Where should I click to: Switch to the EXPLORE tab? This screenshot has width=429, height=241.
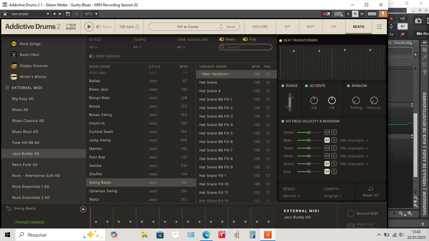(260, 27)
